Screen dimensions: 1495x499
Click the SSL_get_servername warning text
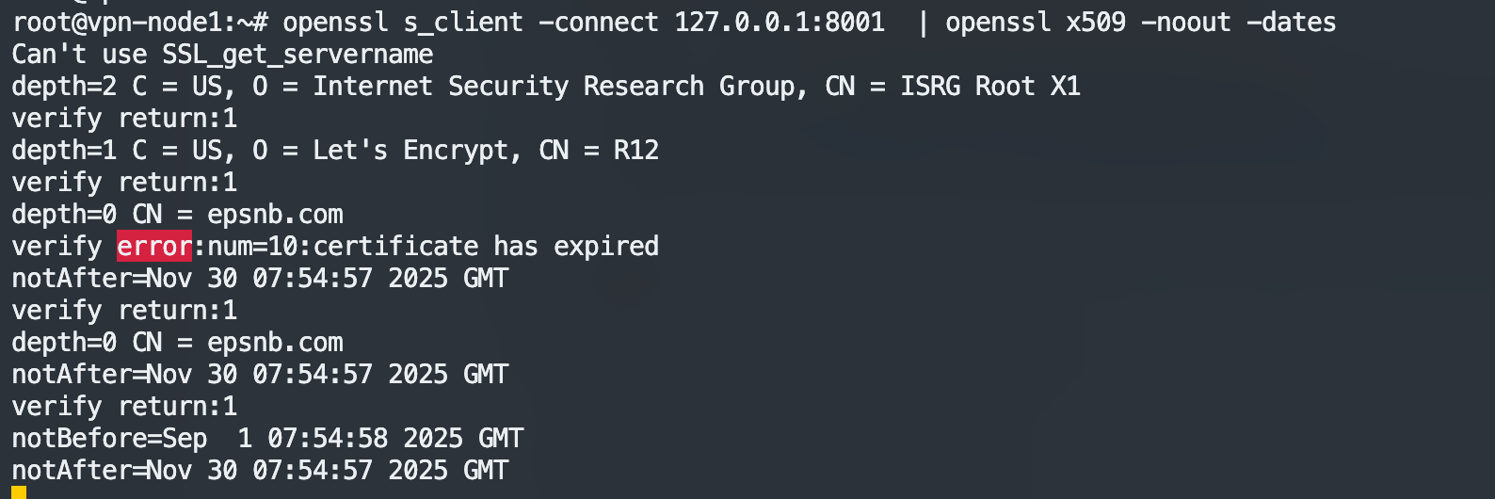pos(297,55)
